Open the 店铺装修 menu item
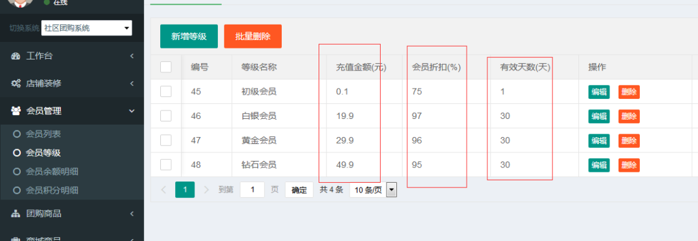Viewport: 698px width, 241px height. point(72,83)
